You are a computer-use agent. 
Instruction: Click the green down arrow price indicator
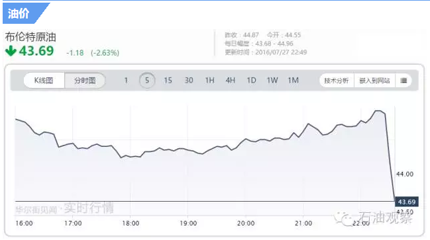coord(11,51)
